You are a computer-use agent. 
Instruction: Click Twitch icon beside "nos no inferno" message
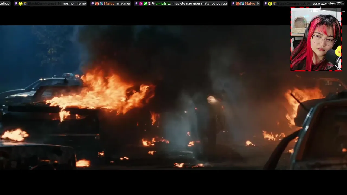pos(16,4)
